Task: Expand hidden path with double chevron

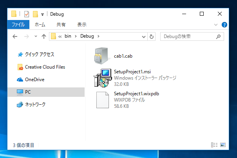Action: coord(60,36)
